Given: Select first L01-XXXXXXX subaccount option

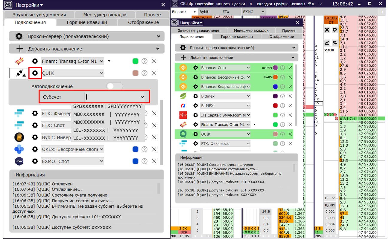Looking at the screenshot, I should click(x=108, y=130).
